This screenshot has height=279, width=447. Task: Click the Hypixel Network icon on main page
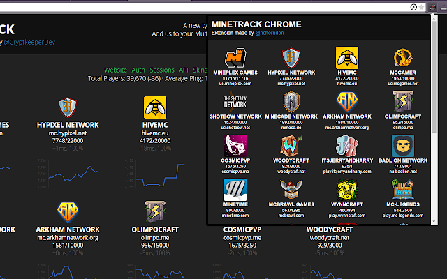(x=68, y=107)
